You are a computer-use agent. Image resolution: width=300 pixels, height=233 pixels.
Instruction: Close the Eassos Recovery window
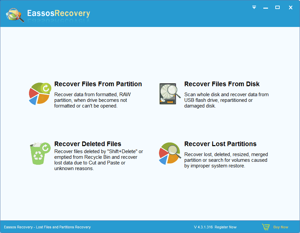coord(291,7)
